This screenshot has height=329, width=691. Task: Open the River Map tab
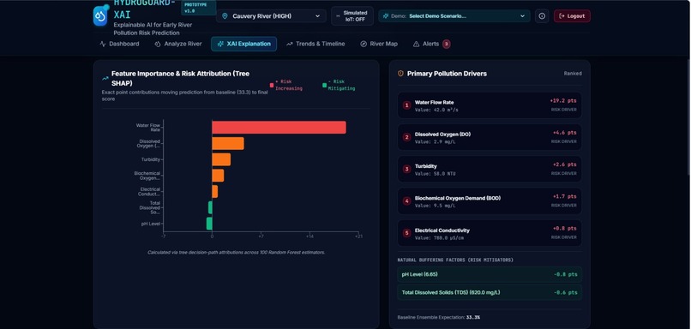click(379, 44)
